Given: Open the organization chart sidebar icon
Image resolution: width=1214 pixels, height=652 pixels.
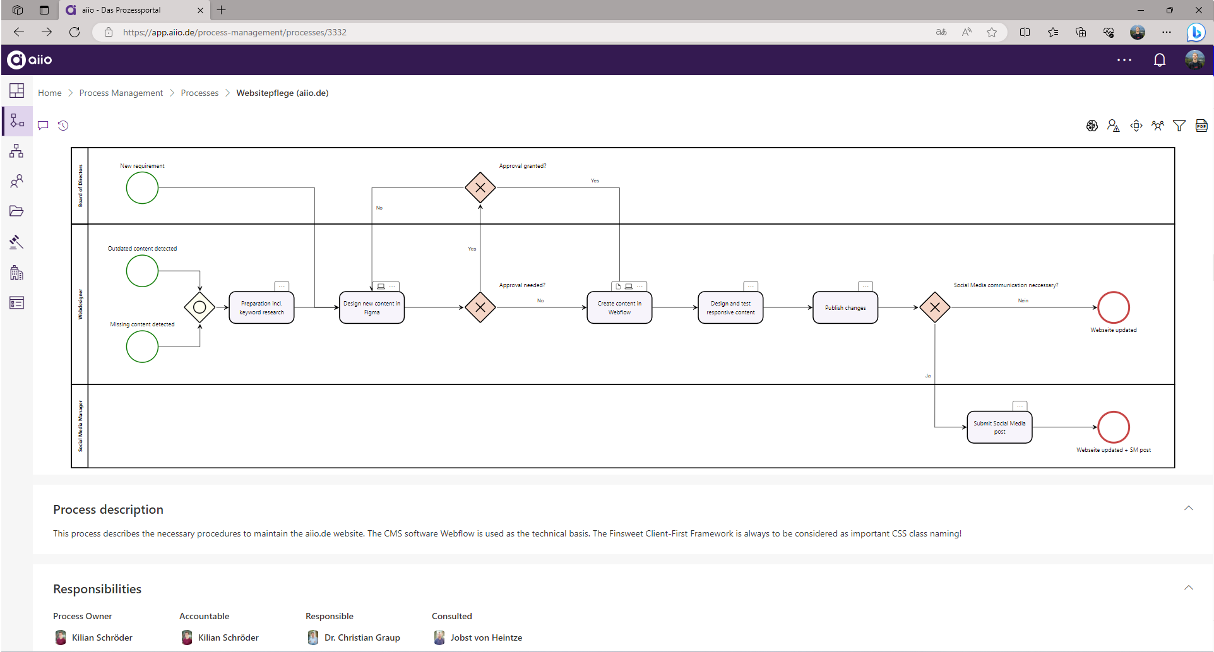Looking at the screenshot, I should point(16,151).
